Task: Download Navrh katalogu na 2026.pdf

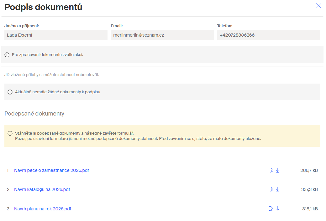Action: click(x=277, y=189)
